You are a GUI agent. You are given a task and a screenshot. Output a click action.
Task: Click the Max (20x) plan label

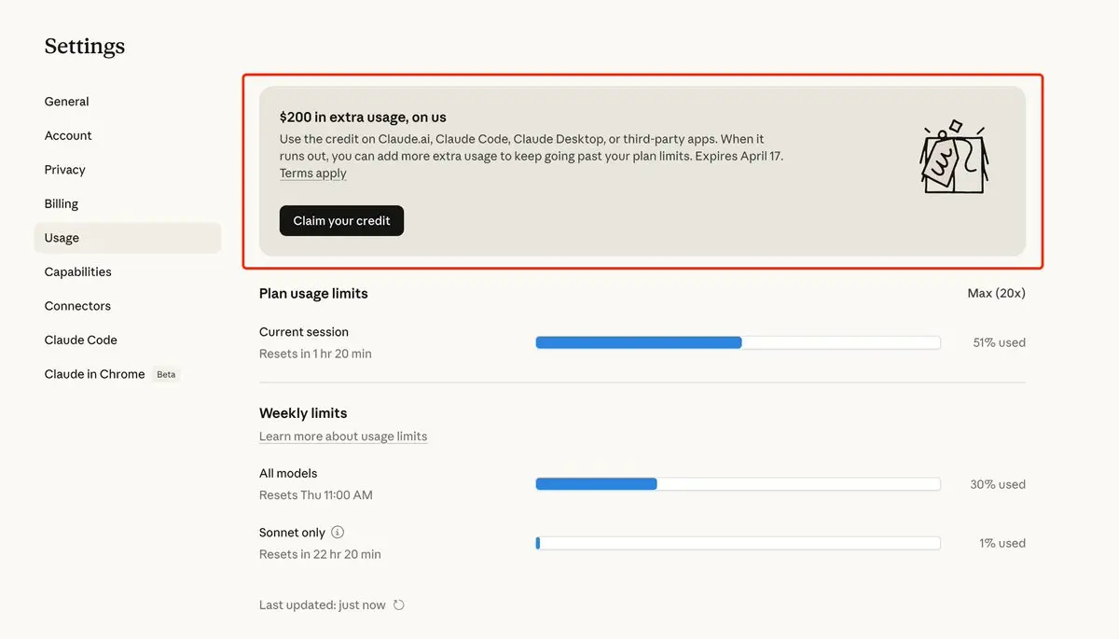996,293
